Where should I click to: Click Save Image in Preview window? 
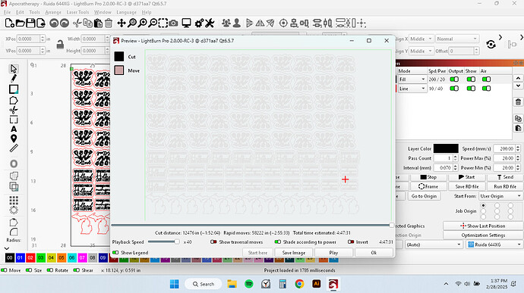(293, 253)
